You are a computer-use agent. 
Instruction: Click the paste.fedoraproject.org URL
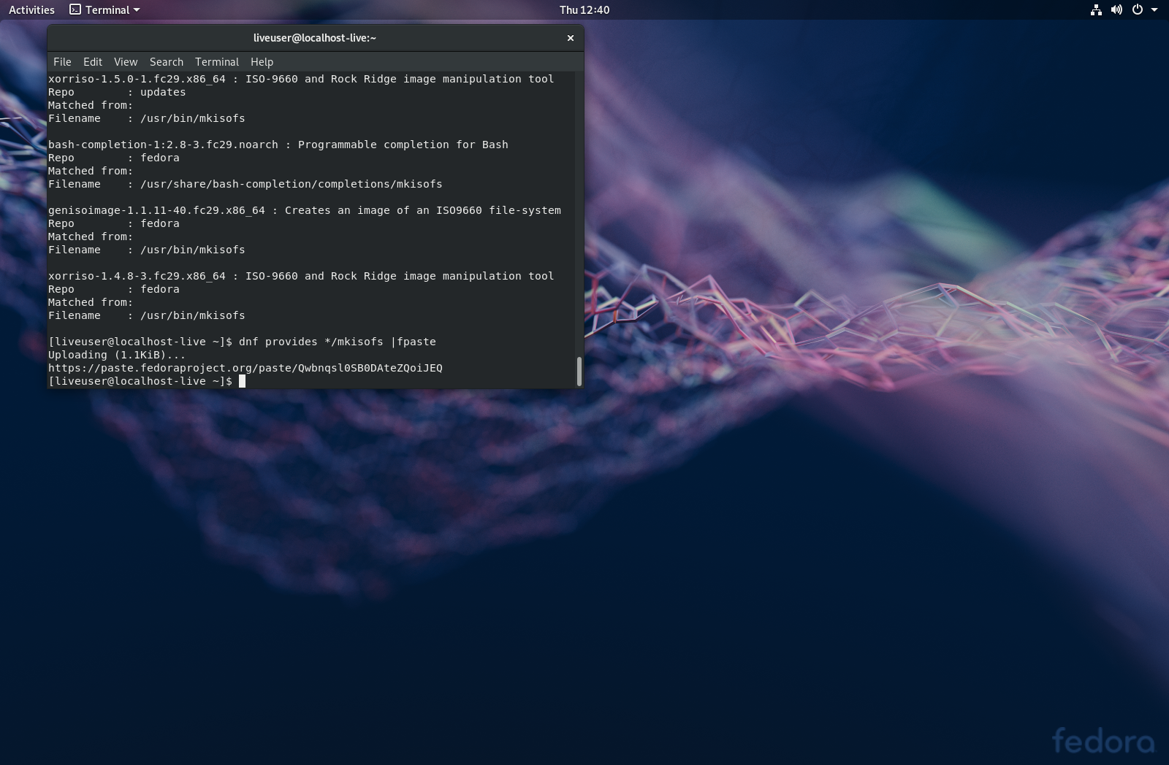(x=245, y=368)
